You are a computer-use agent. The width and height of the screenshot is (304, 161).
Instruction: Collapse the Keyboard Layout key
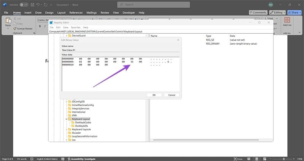pyautogui.click(x=66, y=119)
